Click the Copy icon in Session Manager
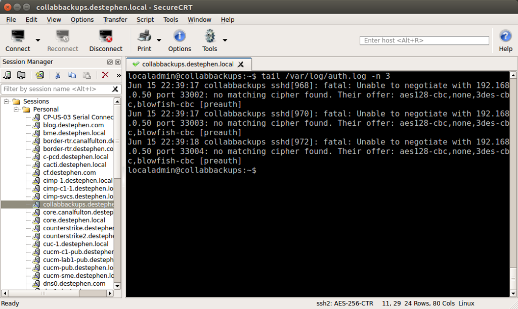Screen dimensions: 518x309 [x=72, y=75]
